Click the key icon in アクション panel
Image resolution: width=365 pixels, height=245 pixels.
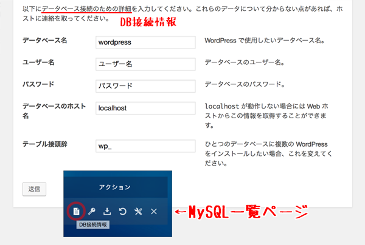point(92,212)
